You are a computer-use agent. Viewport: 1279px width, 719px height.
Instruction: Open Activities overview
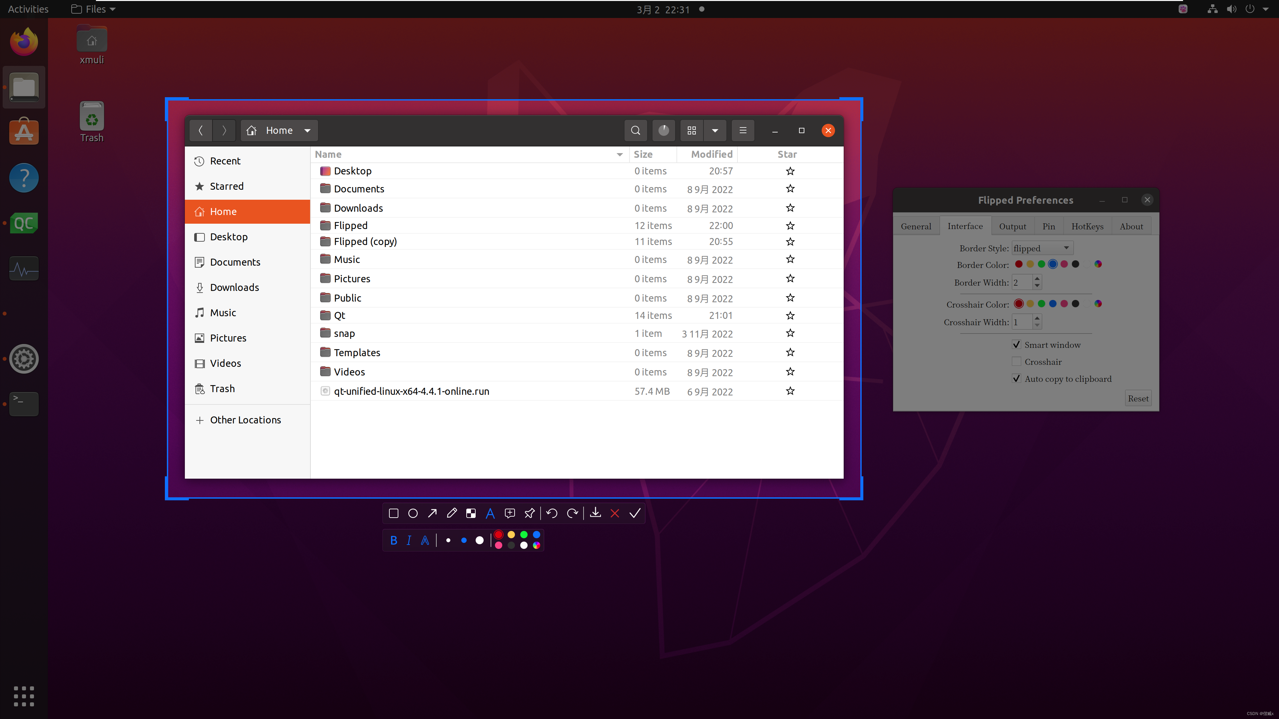point(28,9)
